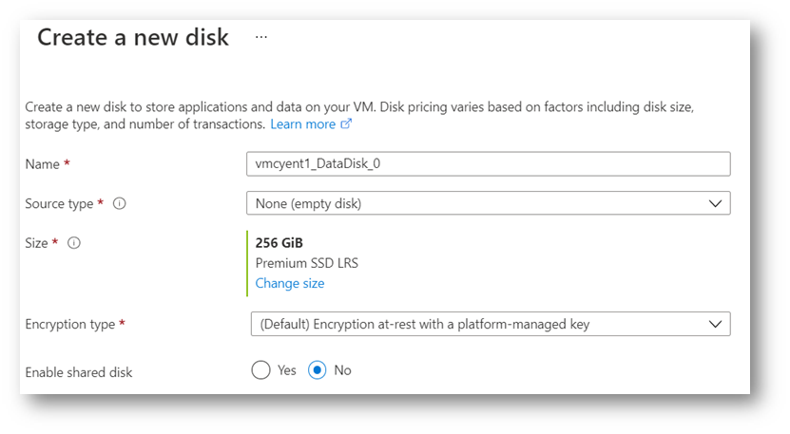The image size is (790, 434).
Task: Click the Create a new disk heading
Action: point(133,37)
